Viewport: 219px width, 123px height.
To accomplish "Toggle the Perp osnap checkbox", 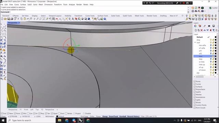I will pos(39,113).
